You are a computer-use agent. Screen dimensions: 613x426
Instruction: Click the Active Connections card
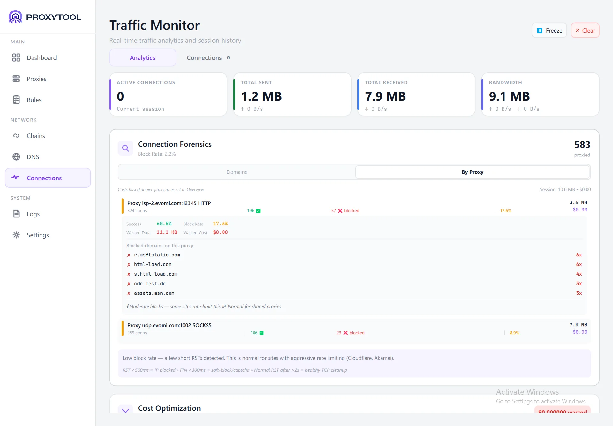click(x=168, y=95)
